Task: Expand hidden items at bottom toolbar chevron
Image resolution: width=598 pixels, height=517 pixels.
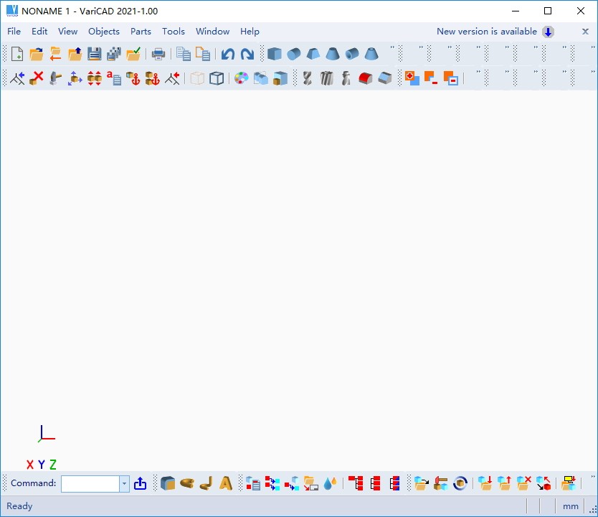Action: tap(593, 477)
